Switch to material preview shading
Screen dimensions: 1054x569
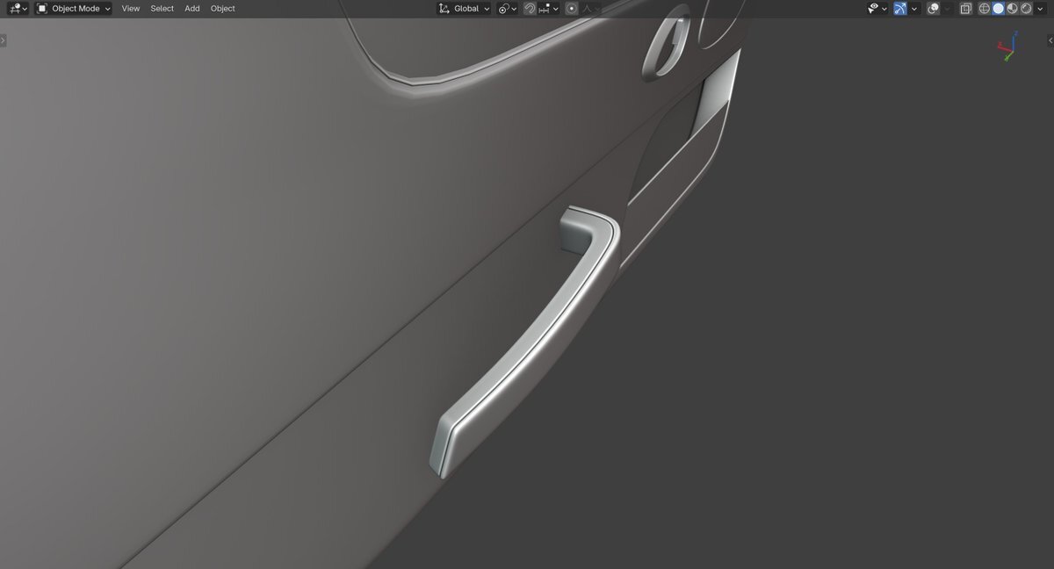click(1013, 9)
